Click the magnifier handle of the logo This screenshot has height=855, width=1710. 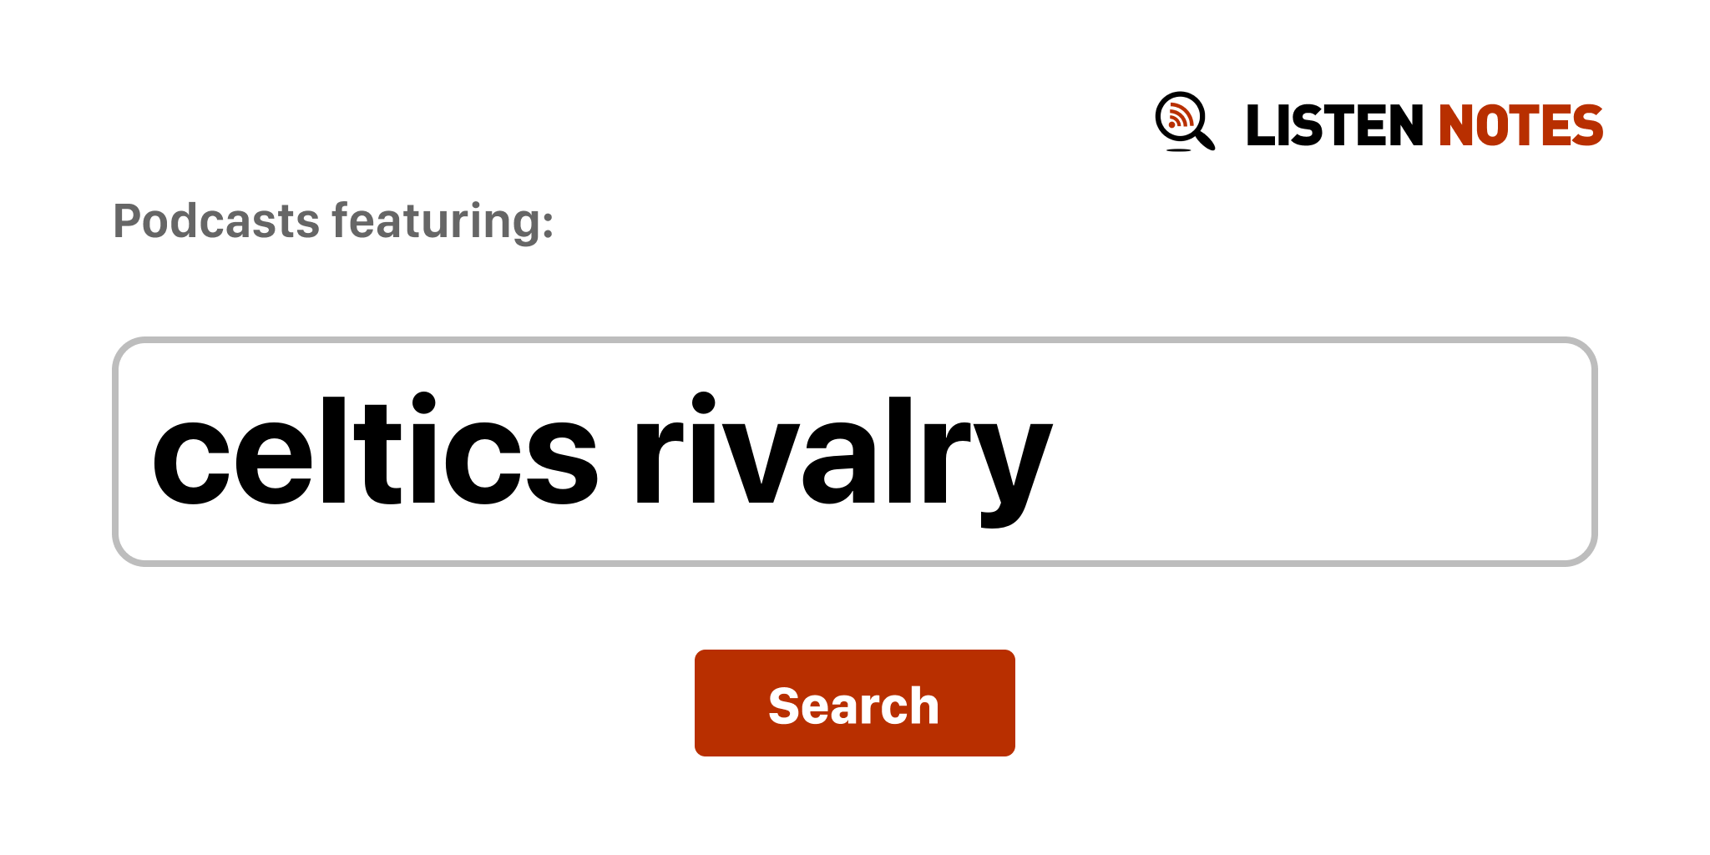[x=1206, y=140]
